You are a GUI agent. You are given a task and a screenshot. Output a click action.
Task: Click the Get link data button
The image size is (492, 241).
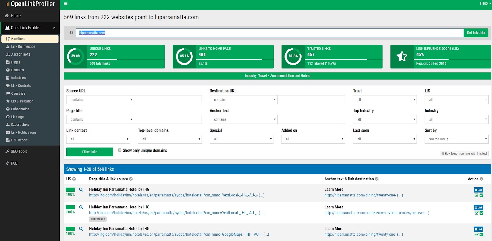click(x=476, y=33)
